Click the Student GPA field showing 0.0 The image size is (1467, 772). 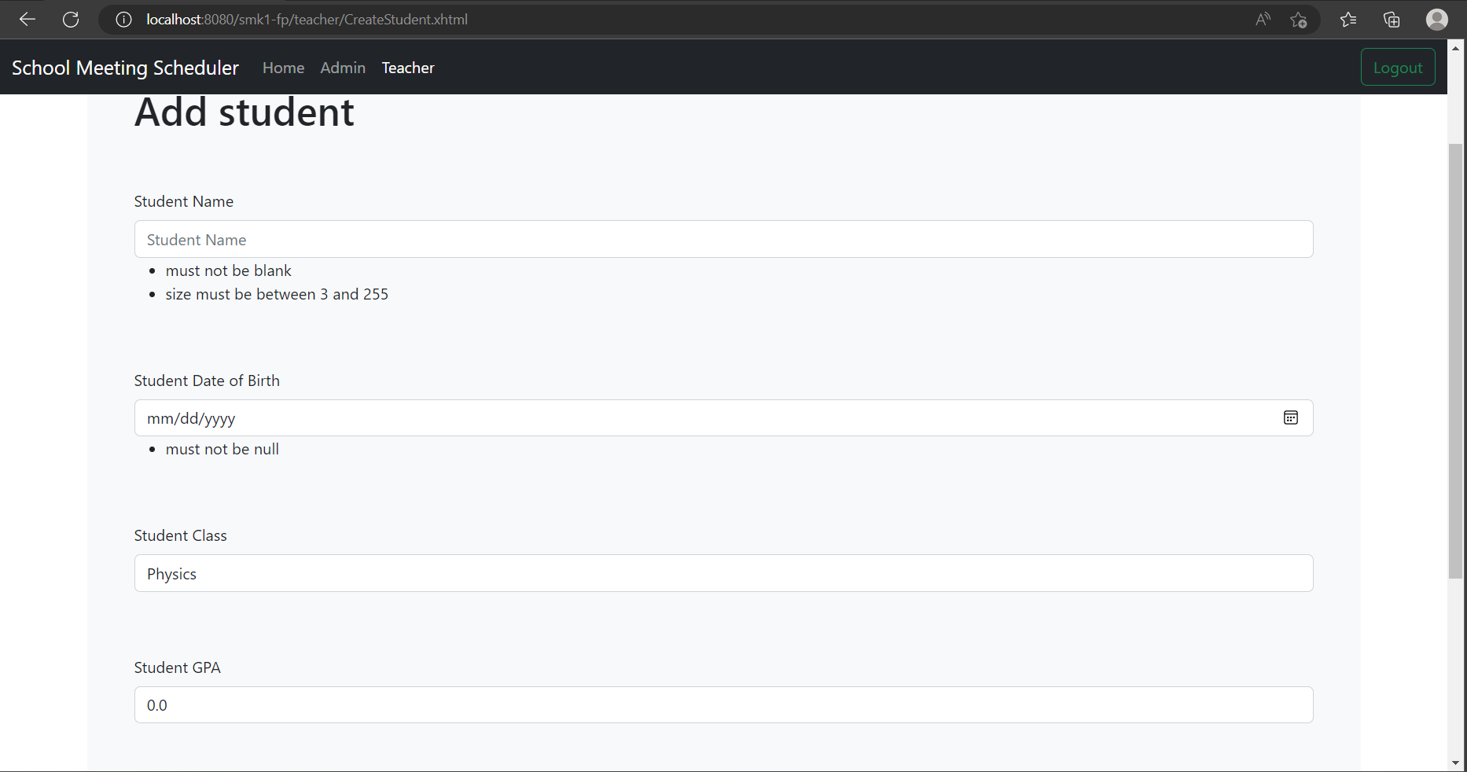click(723, 705)
